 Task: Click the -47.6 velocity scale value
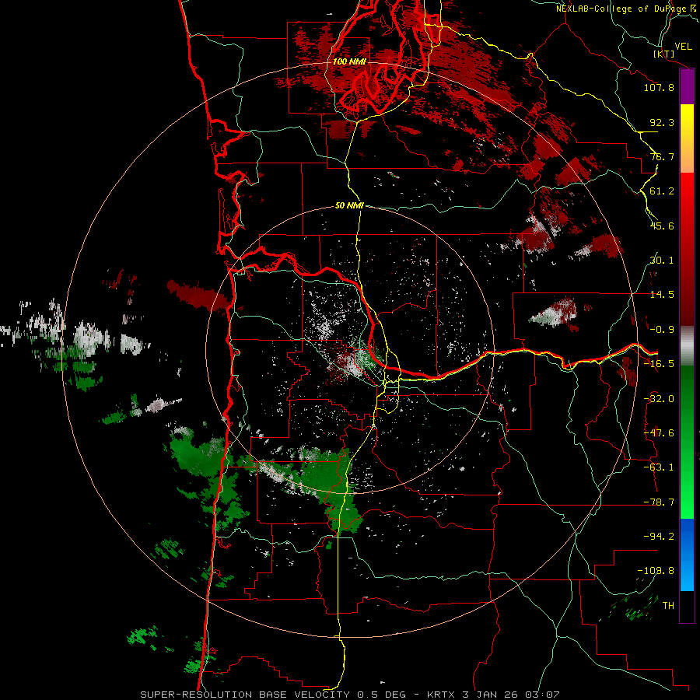(x=659, y=433)
